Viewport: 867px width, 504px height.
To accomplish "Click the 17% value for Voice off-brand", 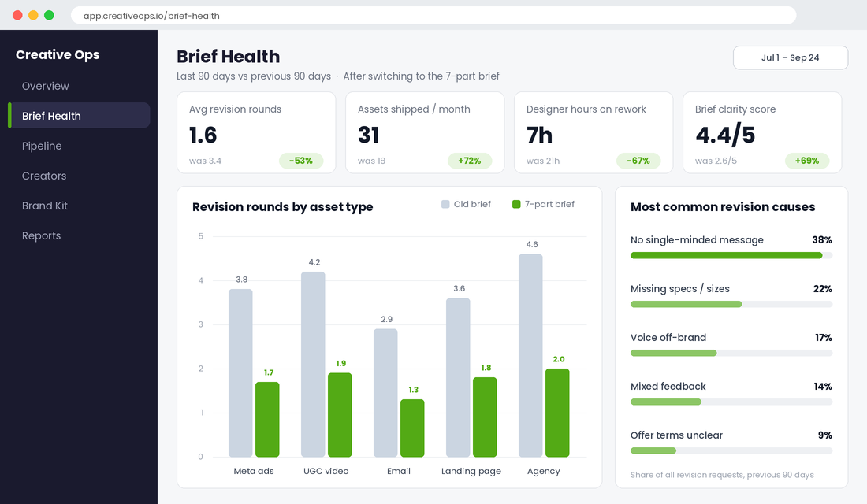I will pos(824,338).
